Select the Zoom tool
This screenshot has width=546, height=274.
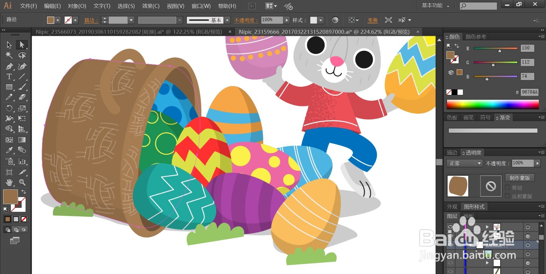(x=22, y=182)
